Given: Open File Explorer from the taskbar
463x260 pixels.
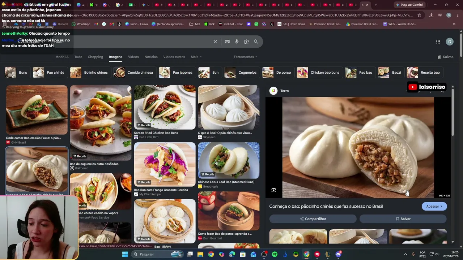Looking at the screenshot, I should click(x=200, y=254).
